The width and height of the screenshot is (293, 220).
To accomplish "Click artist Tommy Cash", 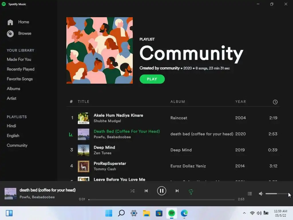I will click(105, 169).
